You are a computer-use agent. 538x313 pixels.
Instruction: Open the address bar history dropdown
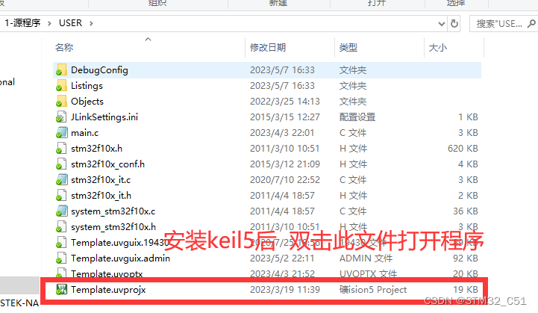[442, 24]
